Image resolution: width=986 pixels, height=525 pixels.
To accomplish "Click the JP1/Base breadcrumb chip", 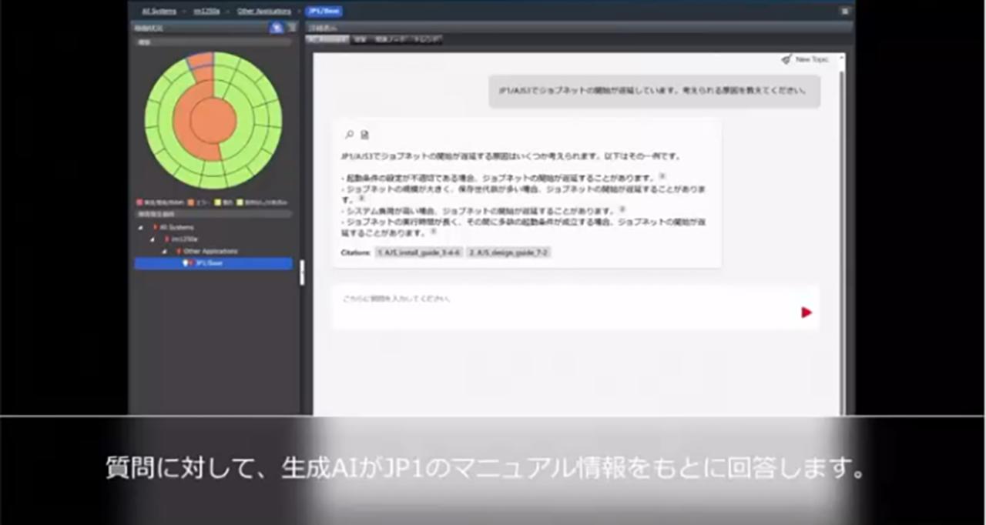I will 324,12.
